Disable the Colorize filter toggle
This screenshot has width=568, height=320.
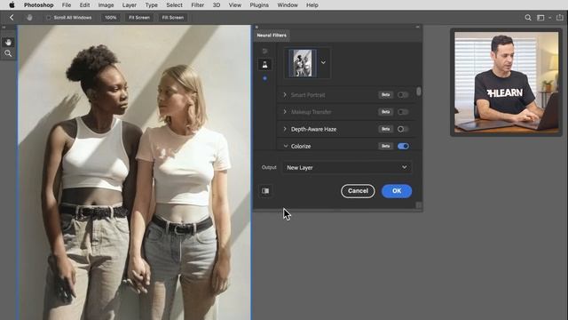(x=403, y=146)
